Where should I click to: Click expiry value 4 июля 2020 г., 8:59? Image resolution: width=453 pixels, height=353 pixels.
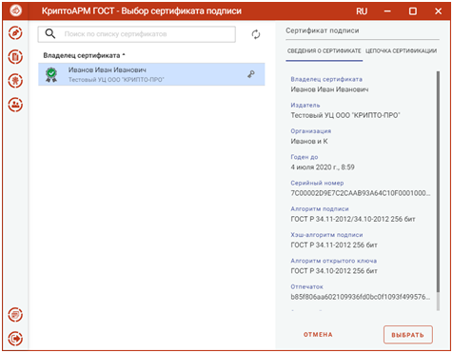pyautogui.click(x=323, y=167)
